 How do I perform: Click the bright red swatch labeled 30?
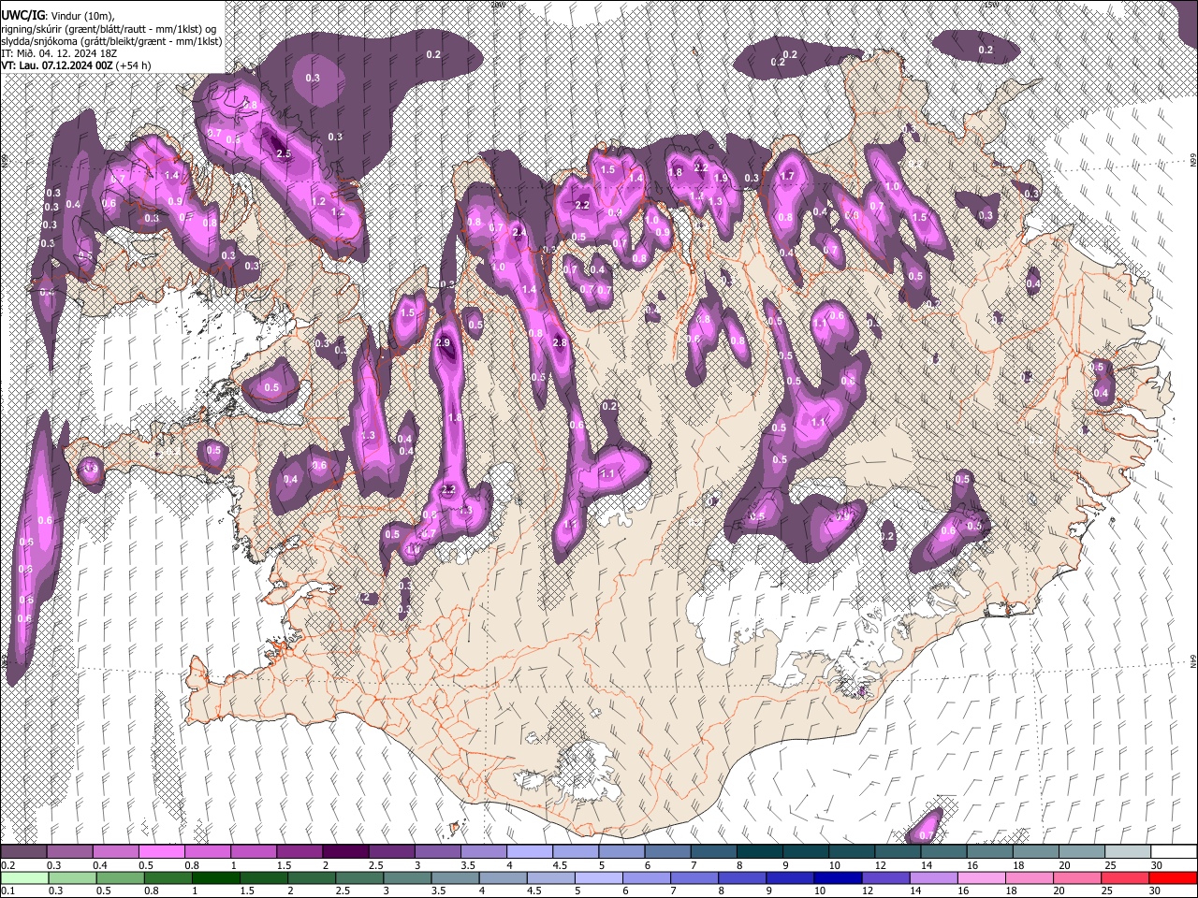pos(1173,877)
